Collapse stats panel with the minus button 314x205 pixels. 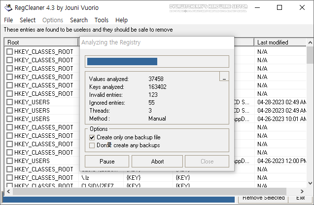click(x=224, y=77)
